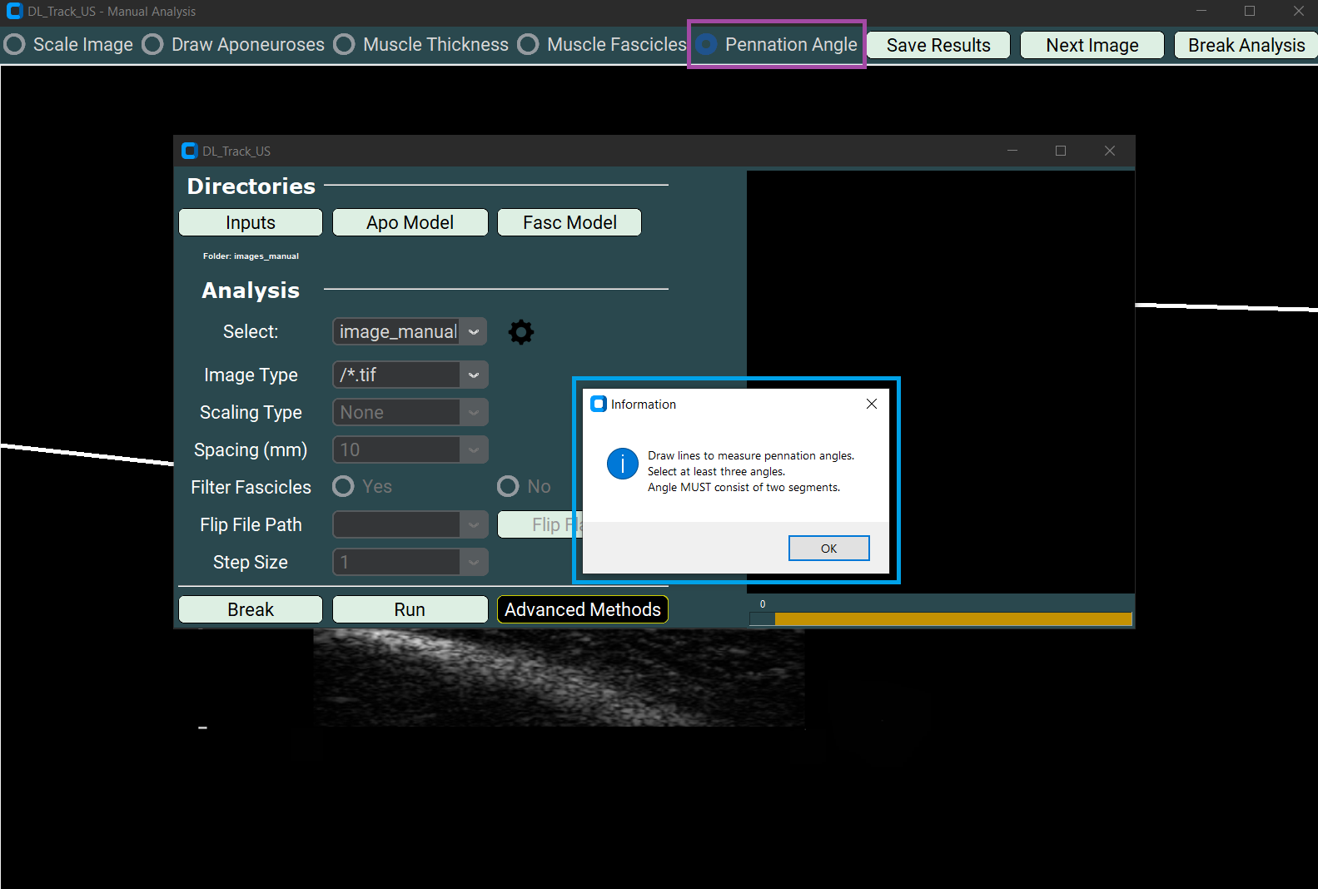Close the Information dialog with X
This screenshot has height=889, width=1318.
click(x=871, y=404)
